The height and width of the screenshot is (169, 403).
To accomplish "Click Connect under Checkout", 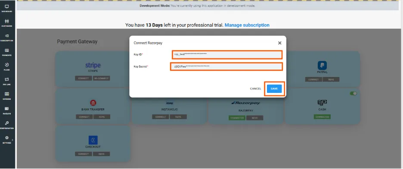I will [x=84, y=154].
